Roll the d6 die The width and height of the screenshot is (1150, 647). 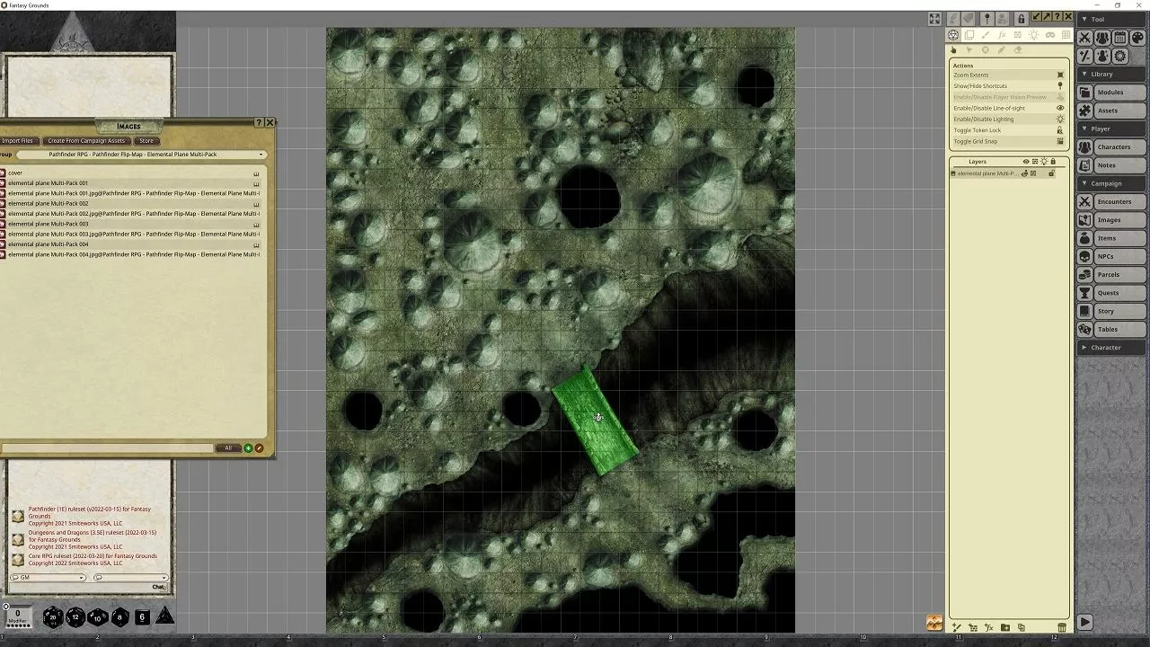(142, 617)
